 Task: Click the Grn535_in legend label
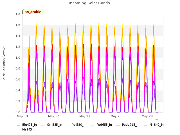click(54, 125)
